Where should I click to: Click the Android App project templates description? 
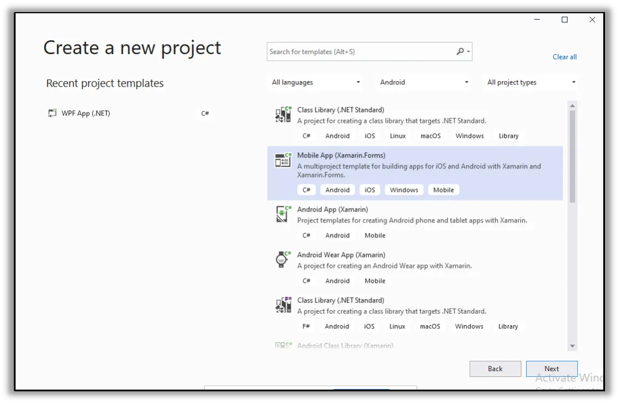412,221
